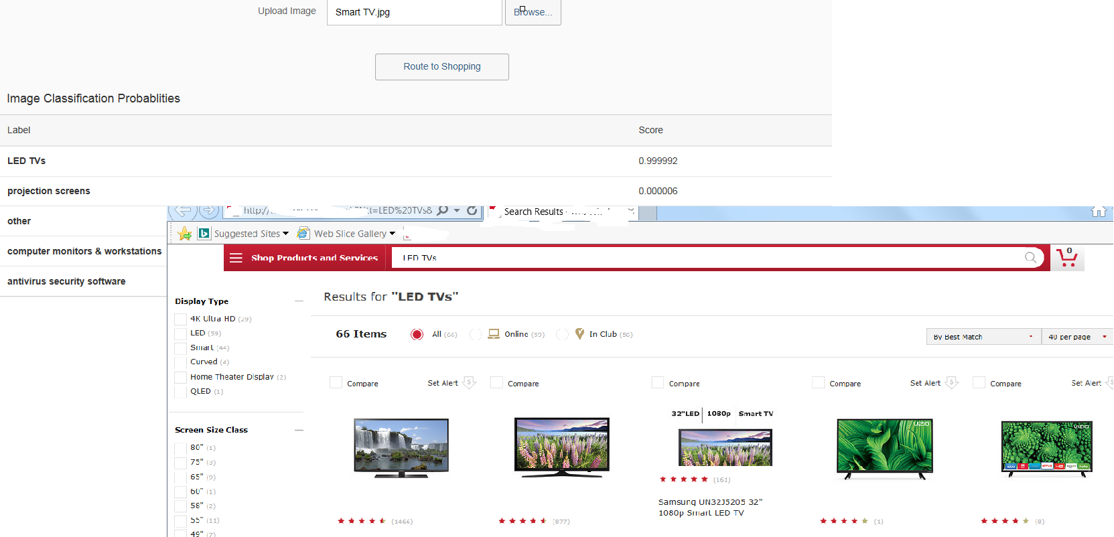Tick the 65" screen size checkbox
Image resolution: width=1114 pixels, height=537 pixels.
coord(180,477)
